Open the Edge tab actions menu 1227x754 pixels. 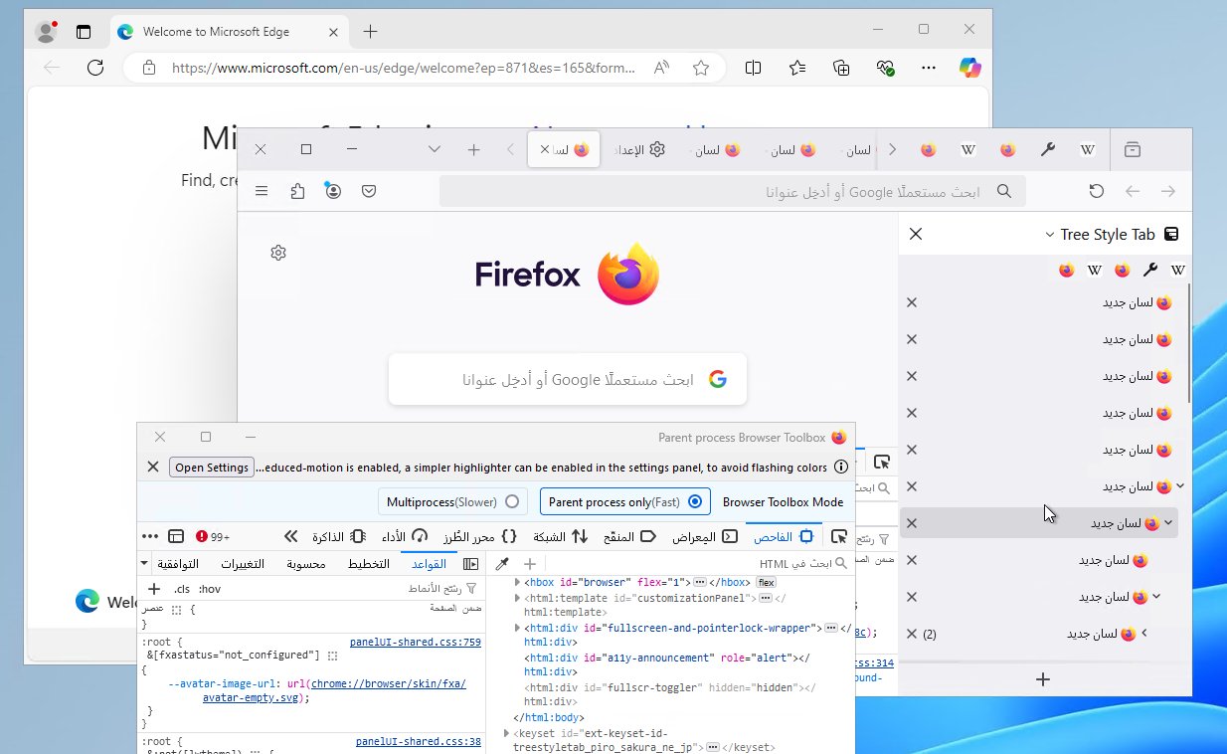pyautogui.click(x=84, y=31)
